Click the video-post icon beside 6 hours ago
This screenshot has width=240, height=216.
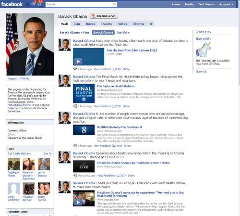(75, 69)
